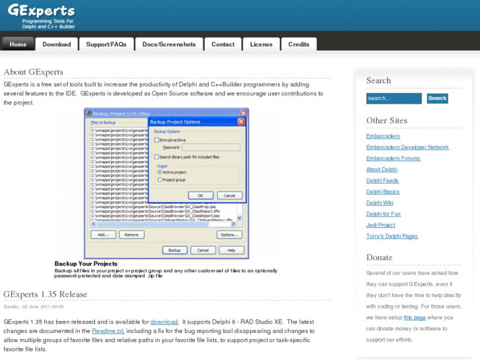Visit the Embarcadero Developer Network link
The width and height of the screenshot is (480, 360).
click(407, 147)
